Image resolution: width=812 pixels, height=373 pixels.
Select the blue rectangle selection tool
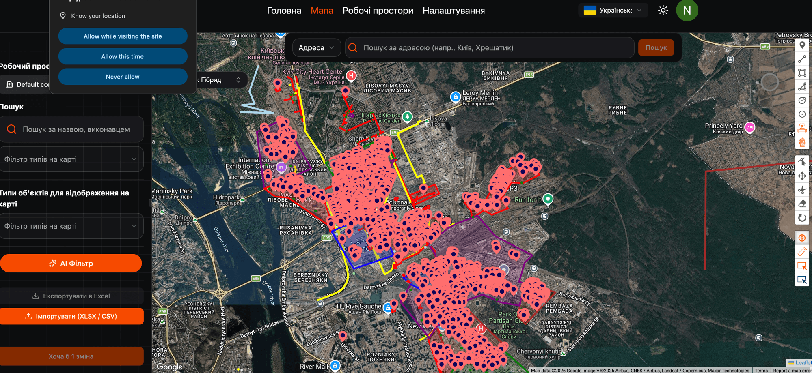coord(802,280)
